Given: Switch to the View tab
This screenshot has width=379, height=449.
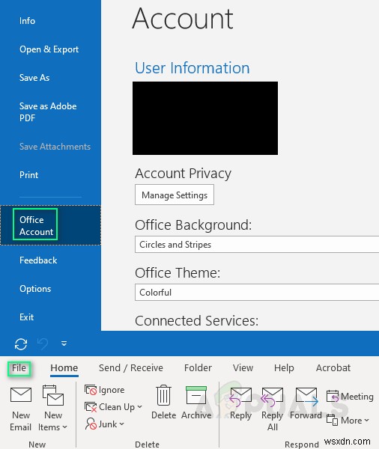Looking at the screenshot, I should [x=243, y=368].
